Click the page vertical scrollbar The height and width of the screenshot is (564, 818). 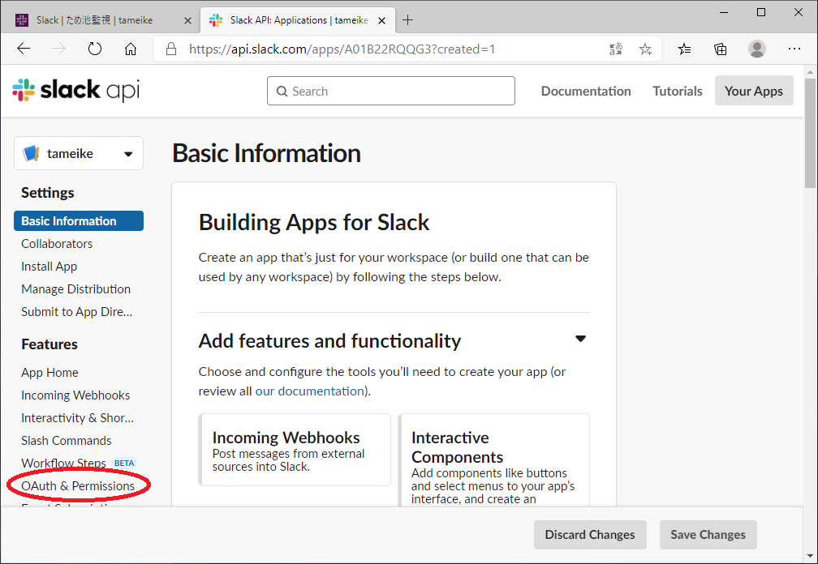(811, 130)
